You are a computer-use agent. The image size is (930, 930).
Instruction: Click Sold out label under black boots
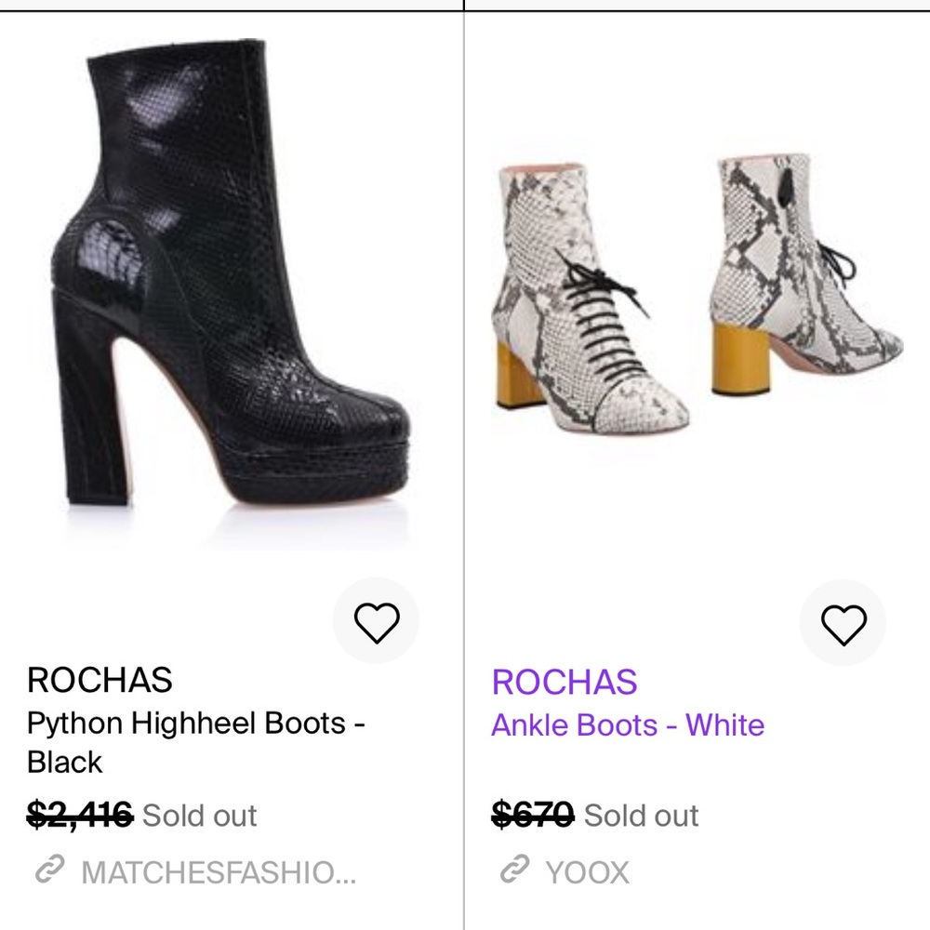pos(199,816)
